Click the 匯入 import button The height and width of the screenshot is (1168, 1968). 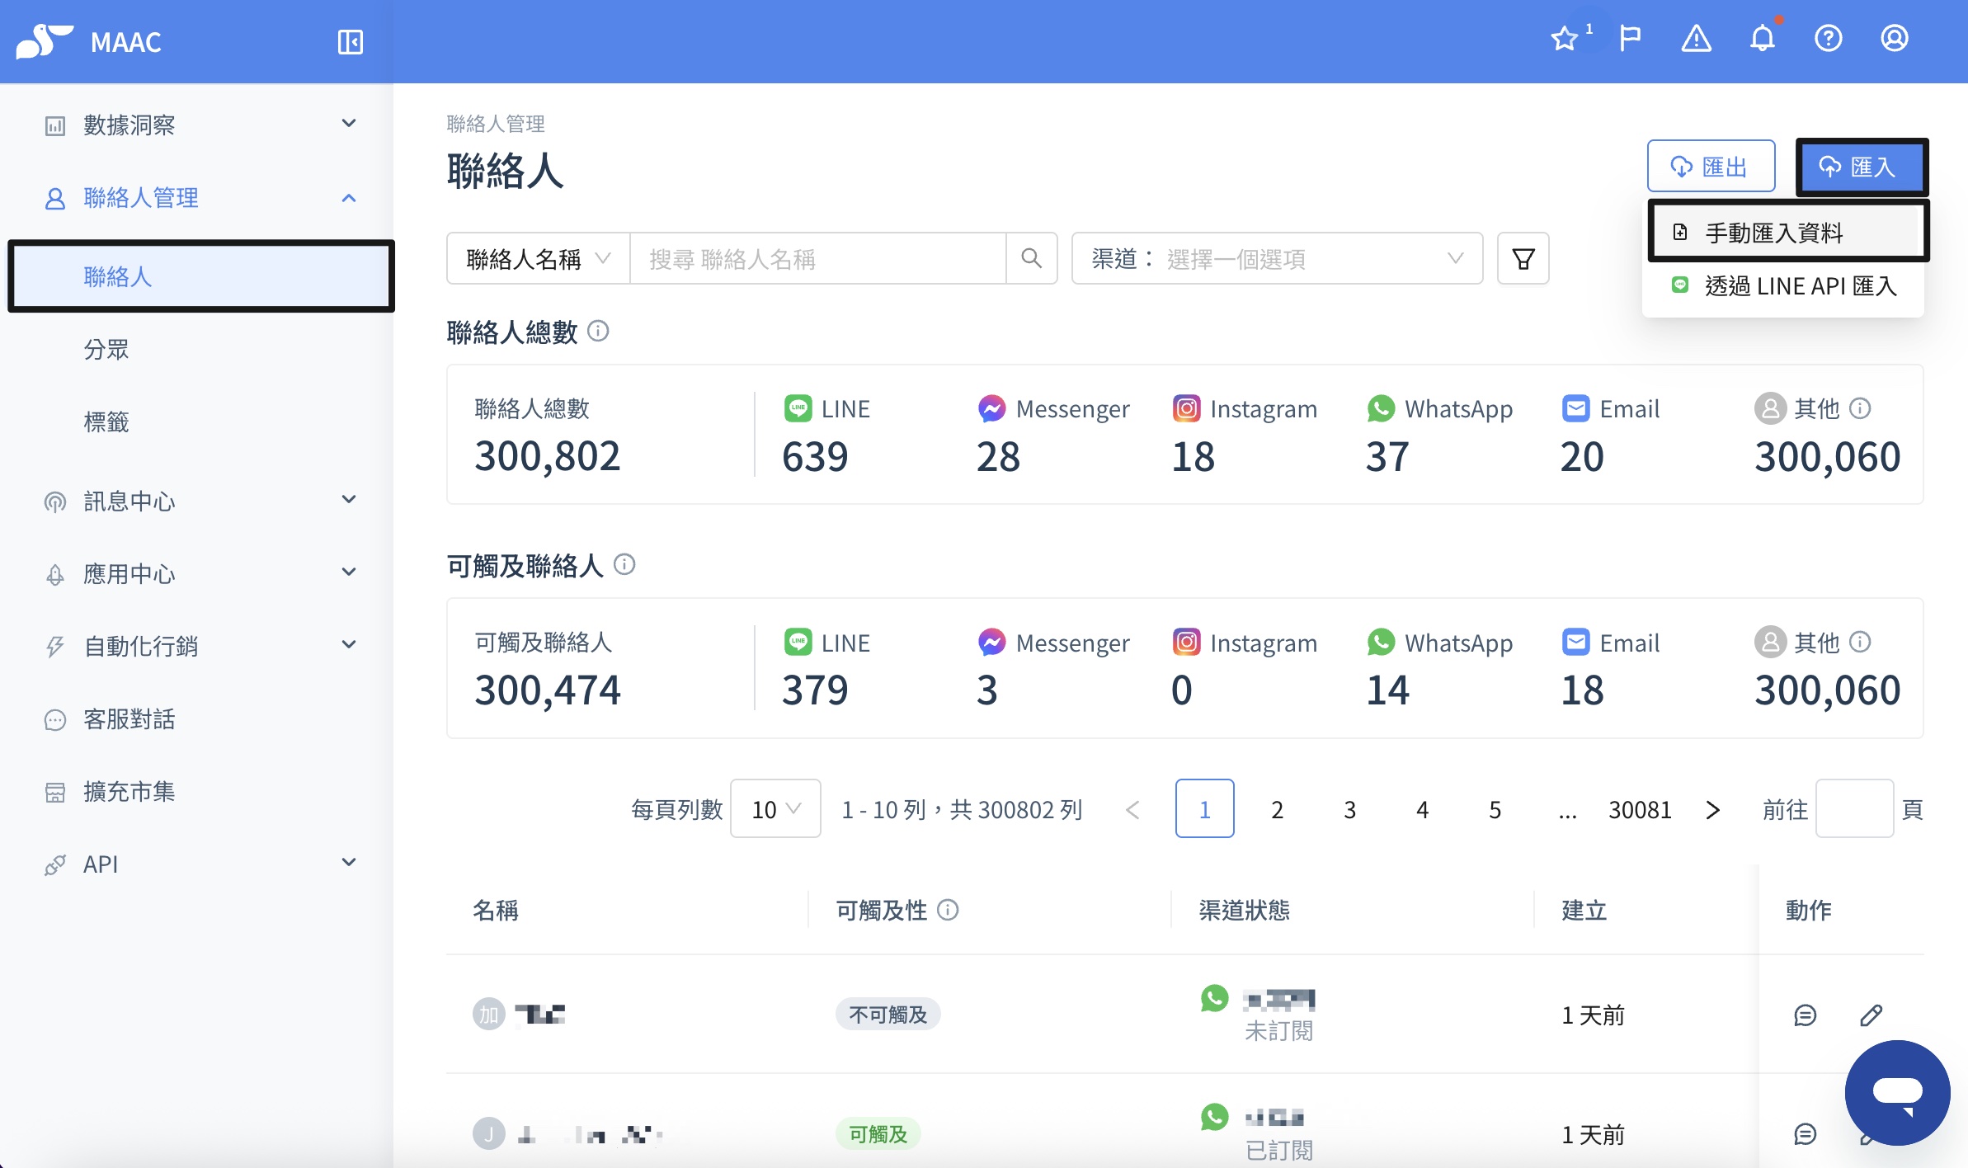tap(1862, 166)
